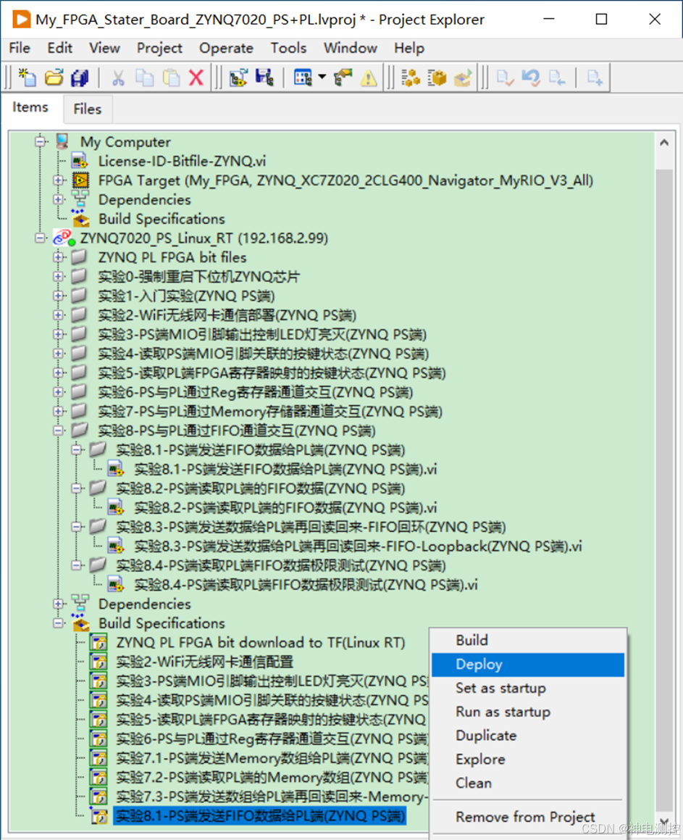Click the yellow warning triangle toolbar icon
683x840 pixels.
(368, 78)
